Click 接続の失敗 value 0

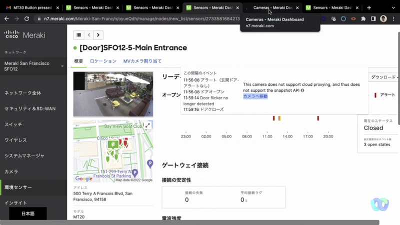click(186, 200)
